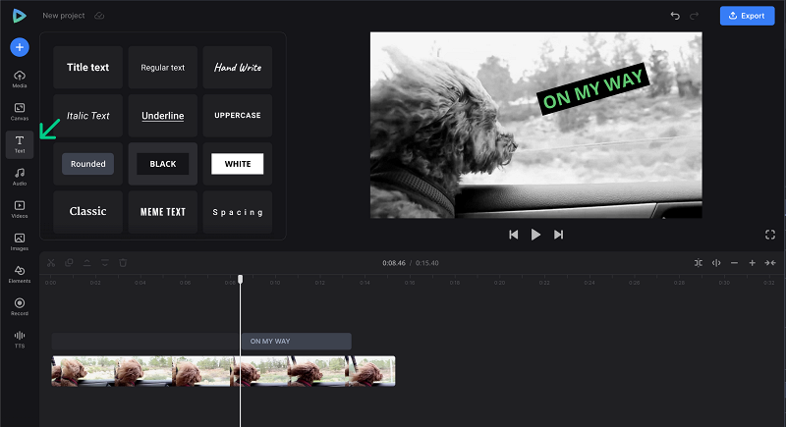Select the Text tool in sidebar
This screenshot has height=427, width=786.
pos(20,144)
